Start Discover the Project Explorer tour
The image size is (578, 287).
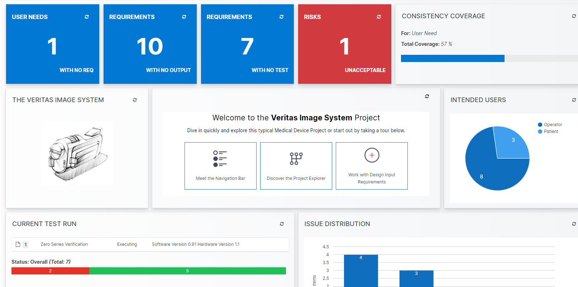point(296,166)
